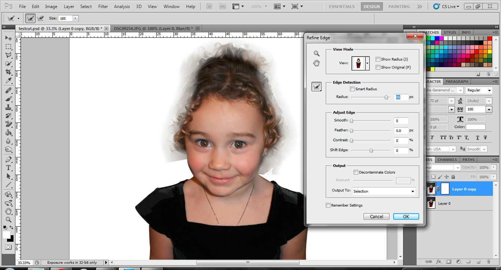501x270 pixels.
Task: Choose the Pen tool in toolbox
Action: tap(8, 159)
